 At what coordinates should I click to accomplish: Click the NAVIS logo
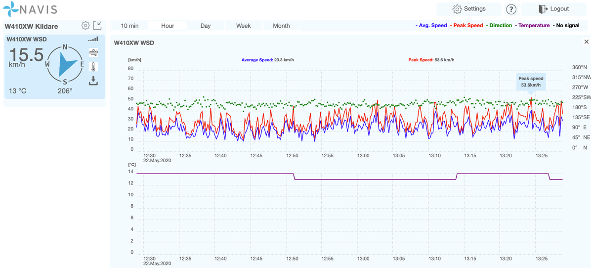click(30, 9)
